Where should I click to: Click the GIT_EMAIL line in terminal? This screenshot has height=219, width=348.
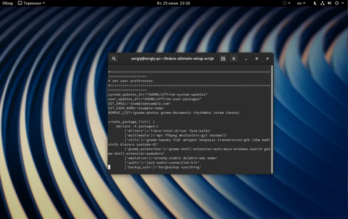[139, 103]
